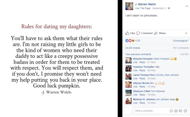Expand the Chronological comment sorting dropdown
Screen dimensions: 190x117
point(181,41)
